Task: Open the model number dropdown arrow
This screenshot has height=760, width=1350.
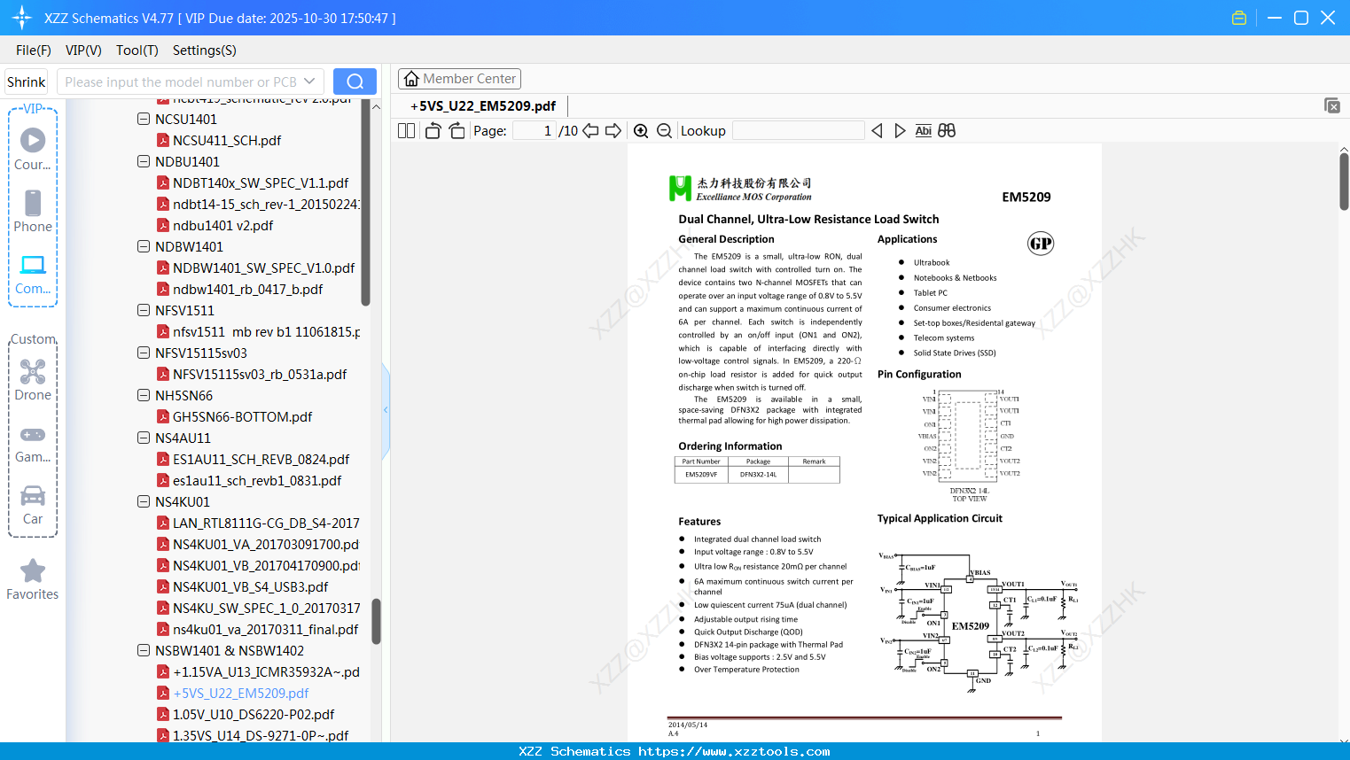Action: [309, 81]
